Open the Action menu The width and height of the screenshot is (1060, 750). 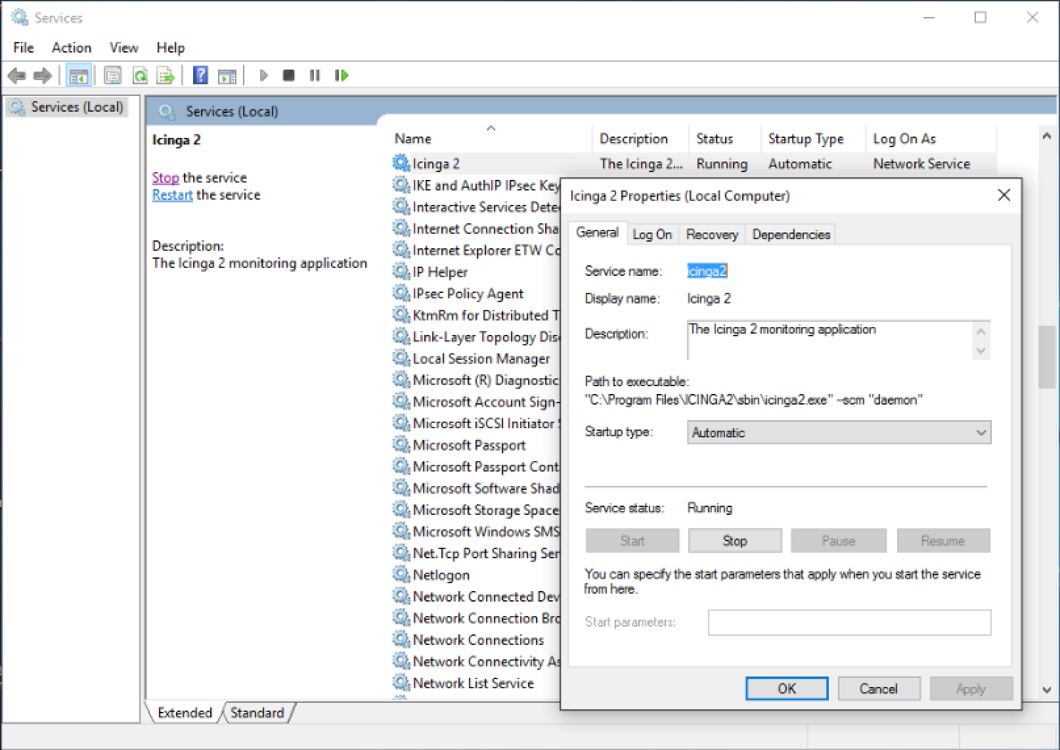click(72, 48)
